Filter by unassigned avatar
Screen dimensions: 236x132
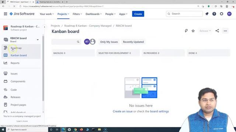tap(93, 42)
